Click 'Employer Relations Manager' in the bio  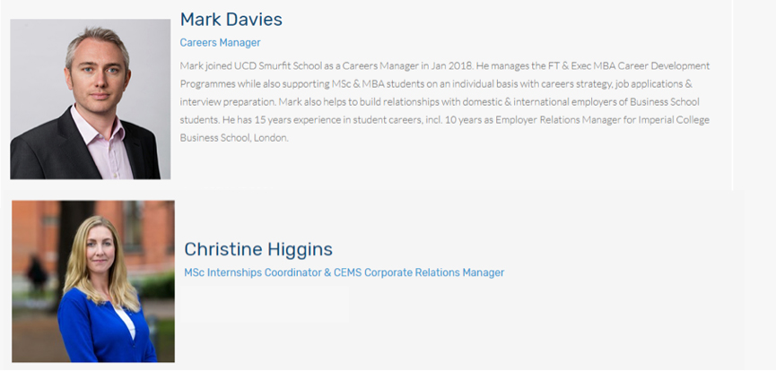point(572,120)
